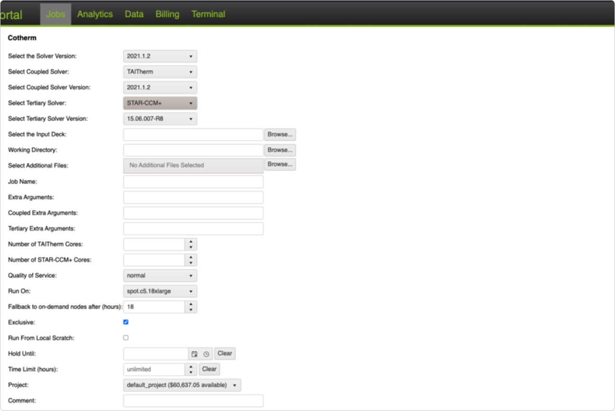
Task: Browse for the Working Directory
Action: pyautogui.click(x=280, y=150)
